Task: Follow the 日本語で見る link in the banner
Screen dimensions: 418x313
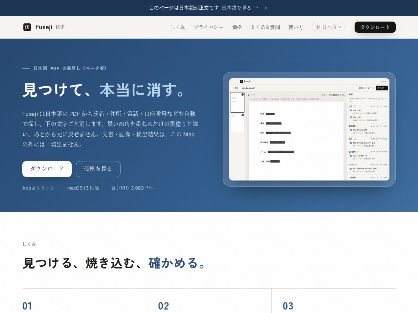Action: click(x=240, y=8)
